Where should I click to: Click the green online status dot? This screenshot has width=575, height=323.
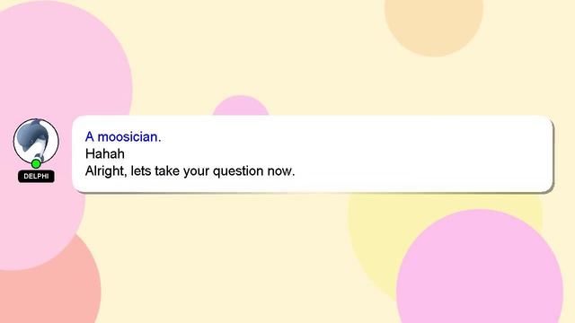click(36, 163)
